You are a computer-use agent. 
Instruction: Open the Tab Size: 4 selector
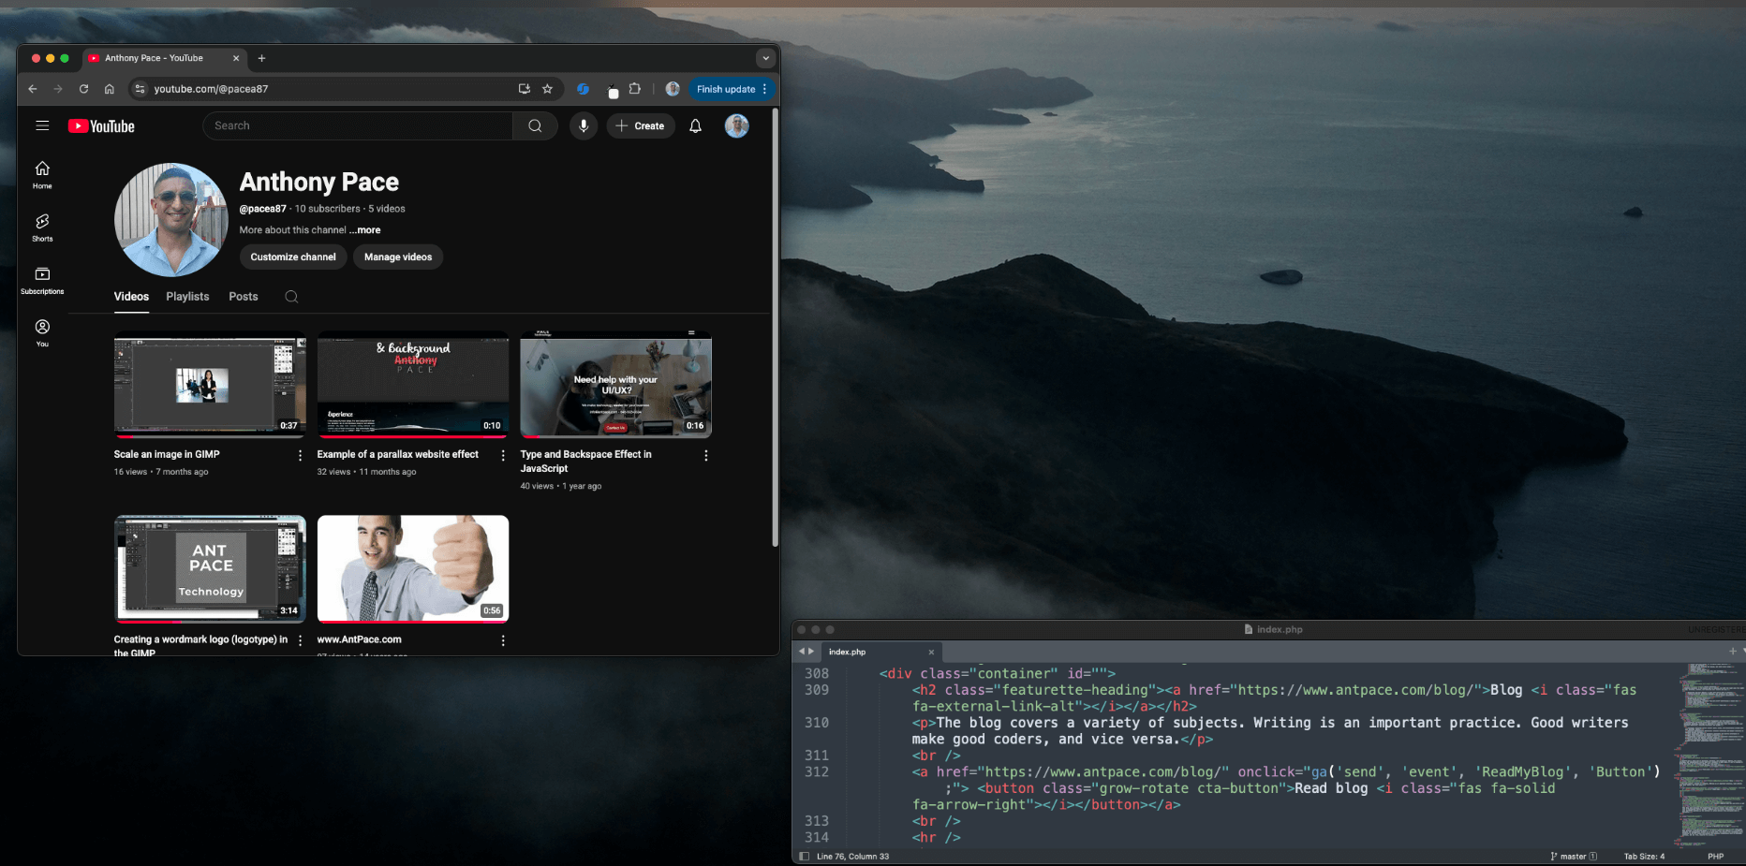click(1644, 857)
